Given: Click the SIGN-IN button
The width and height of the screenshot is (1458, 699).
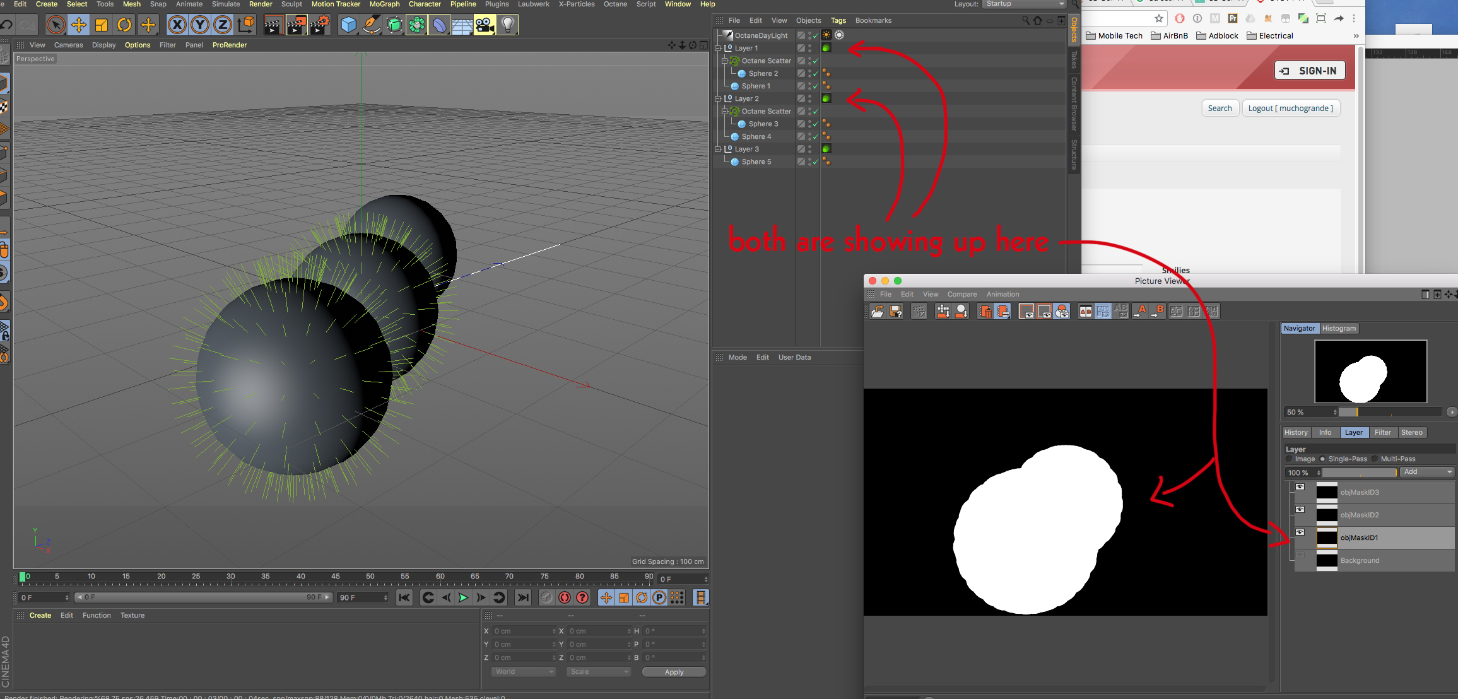Looking at the screenshot, I should [x=1310, y=71].
